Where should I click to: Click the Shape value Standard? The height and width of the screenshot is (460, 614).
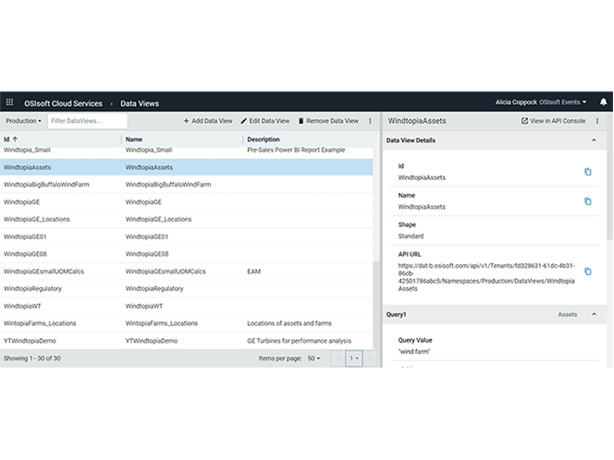click(411, 236)
